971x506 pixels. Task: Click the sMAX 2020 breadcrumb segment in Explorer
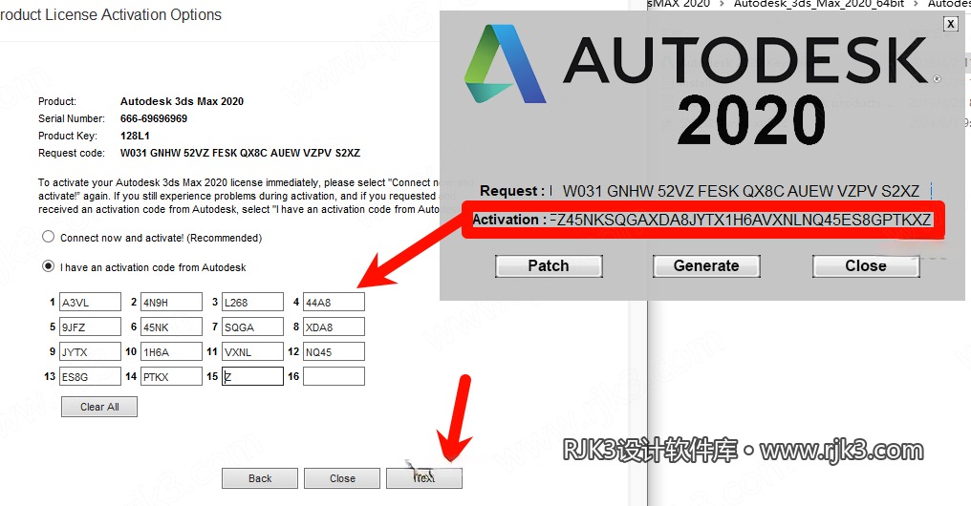pos(679,4)
